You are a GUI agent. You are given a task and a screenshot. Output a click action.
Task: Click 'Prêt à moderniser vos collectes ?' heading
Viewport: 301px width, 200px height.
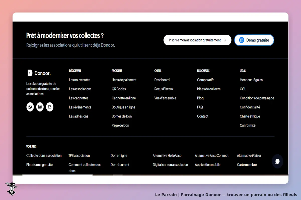tap(65, 36)
